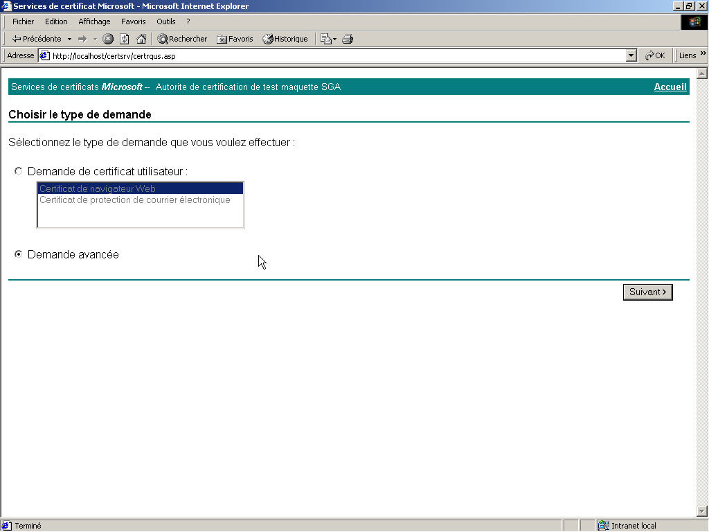Click the page icon in the address bar

coord(44,55)
